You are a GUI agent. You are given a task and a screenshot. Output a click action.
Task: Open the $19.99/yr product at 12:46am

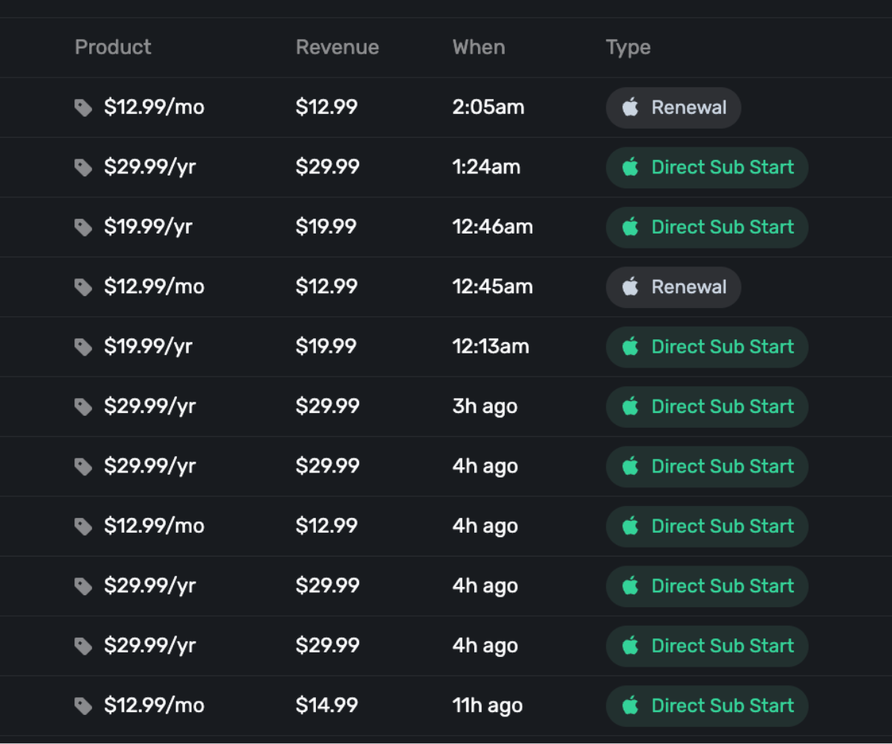pyautogui.click(x=148, y=227)
